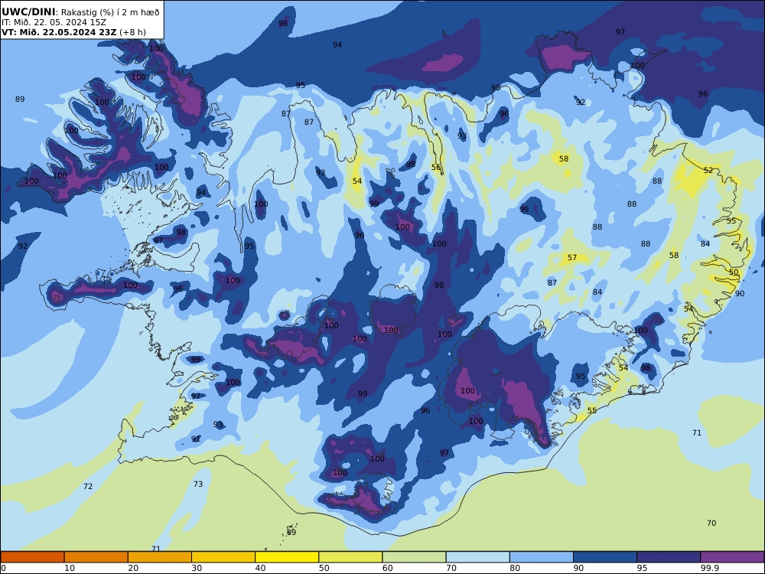Click the golden 30–40 legend swatch
Viewport: 765px width, 574px height.
pos(223,557)
